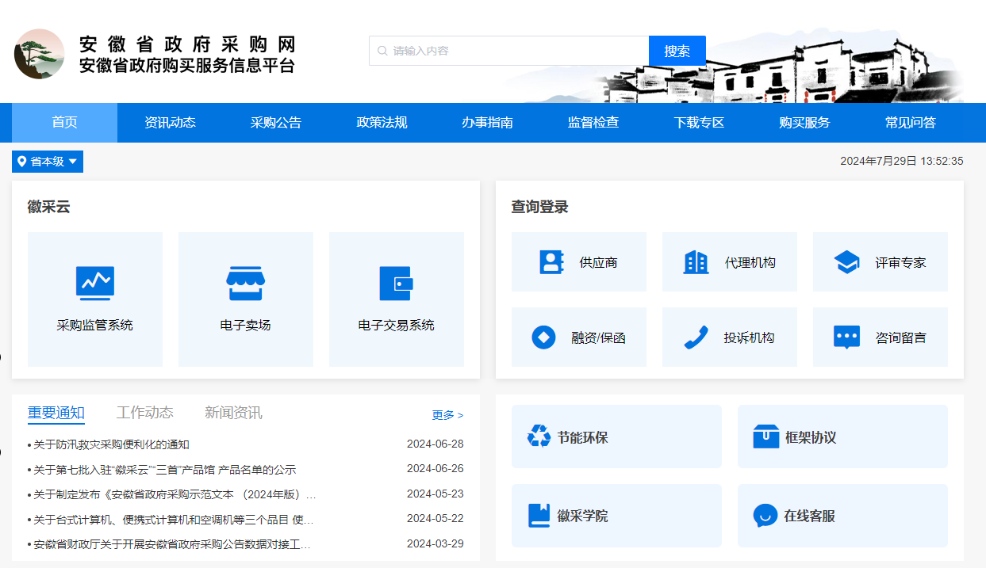Switch to the 工作动态 tab
The width and height of the screenshot is (986, 568).
(x=145, y=412)
